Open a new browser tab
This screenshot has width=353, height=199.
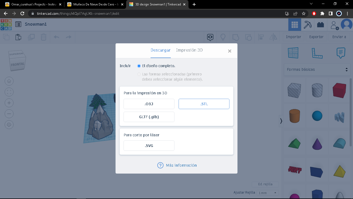(194, 4)
